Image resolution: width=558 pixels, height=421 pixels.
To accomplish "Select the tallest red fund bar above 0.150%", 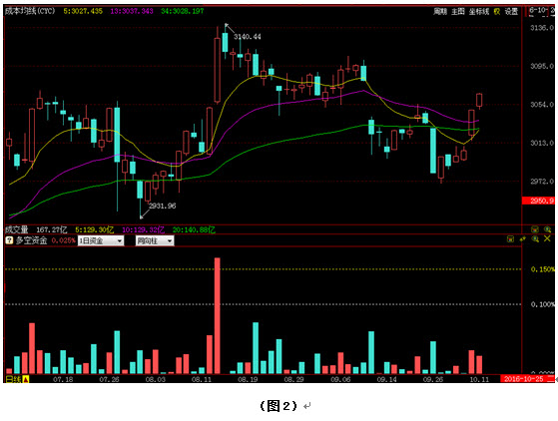I will tap(217, 315).
